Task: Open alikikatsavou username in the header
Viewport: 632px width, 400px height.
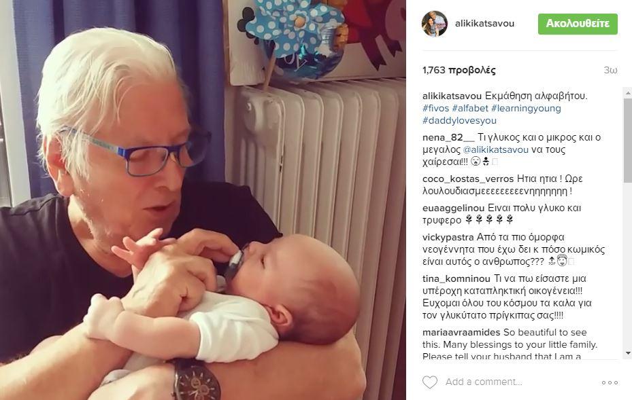Action: point(484,23)
